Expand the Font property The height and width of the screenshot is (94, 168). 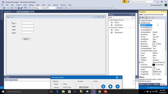coord(139,62)
